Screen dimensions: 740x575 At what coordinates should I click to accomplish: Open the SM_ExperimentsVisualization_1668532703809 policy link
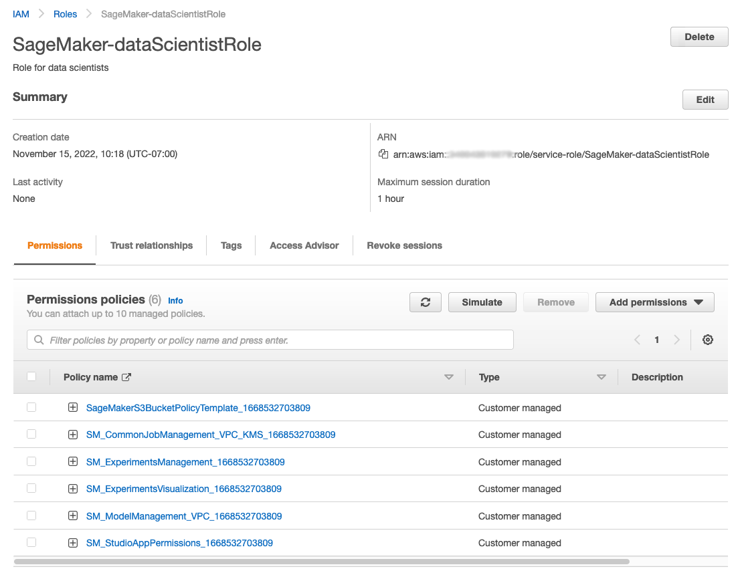click(183, 489)
